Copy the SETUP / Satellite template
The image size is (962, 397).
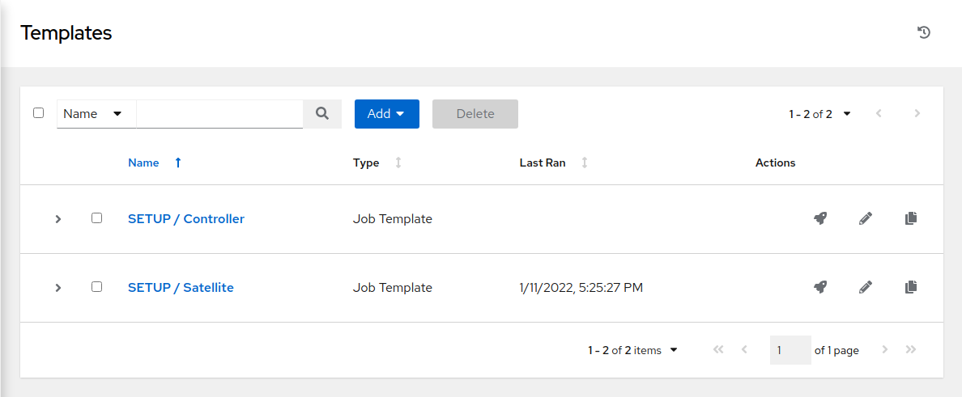click(910, 287)
